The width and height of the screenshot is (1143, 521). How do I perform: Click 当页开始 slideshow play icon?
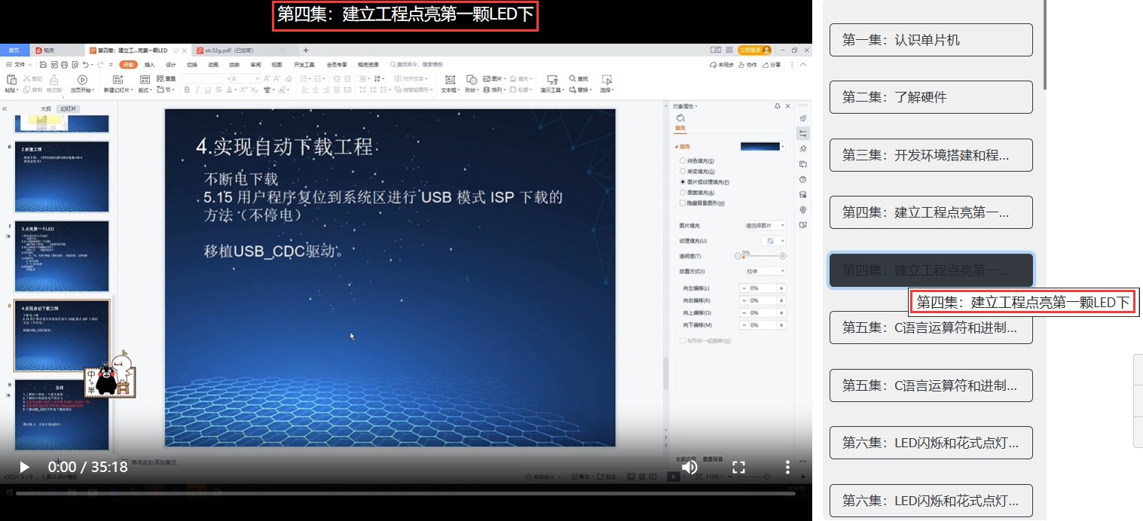pos(82,80)
